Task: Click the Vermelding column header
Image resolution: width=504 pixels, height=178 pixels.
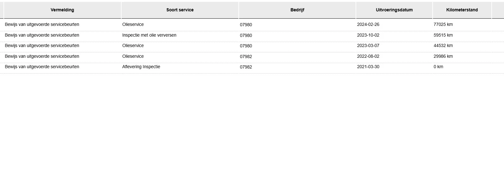Action: click(62, 10)
